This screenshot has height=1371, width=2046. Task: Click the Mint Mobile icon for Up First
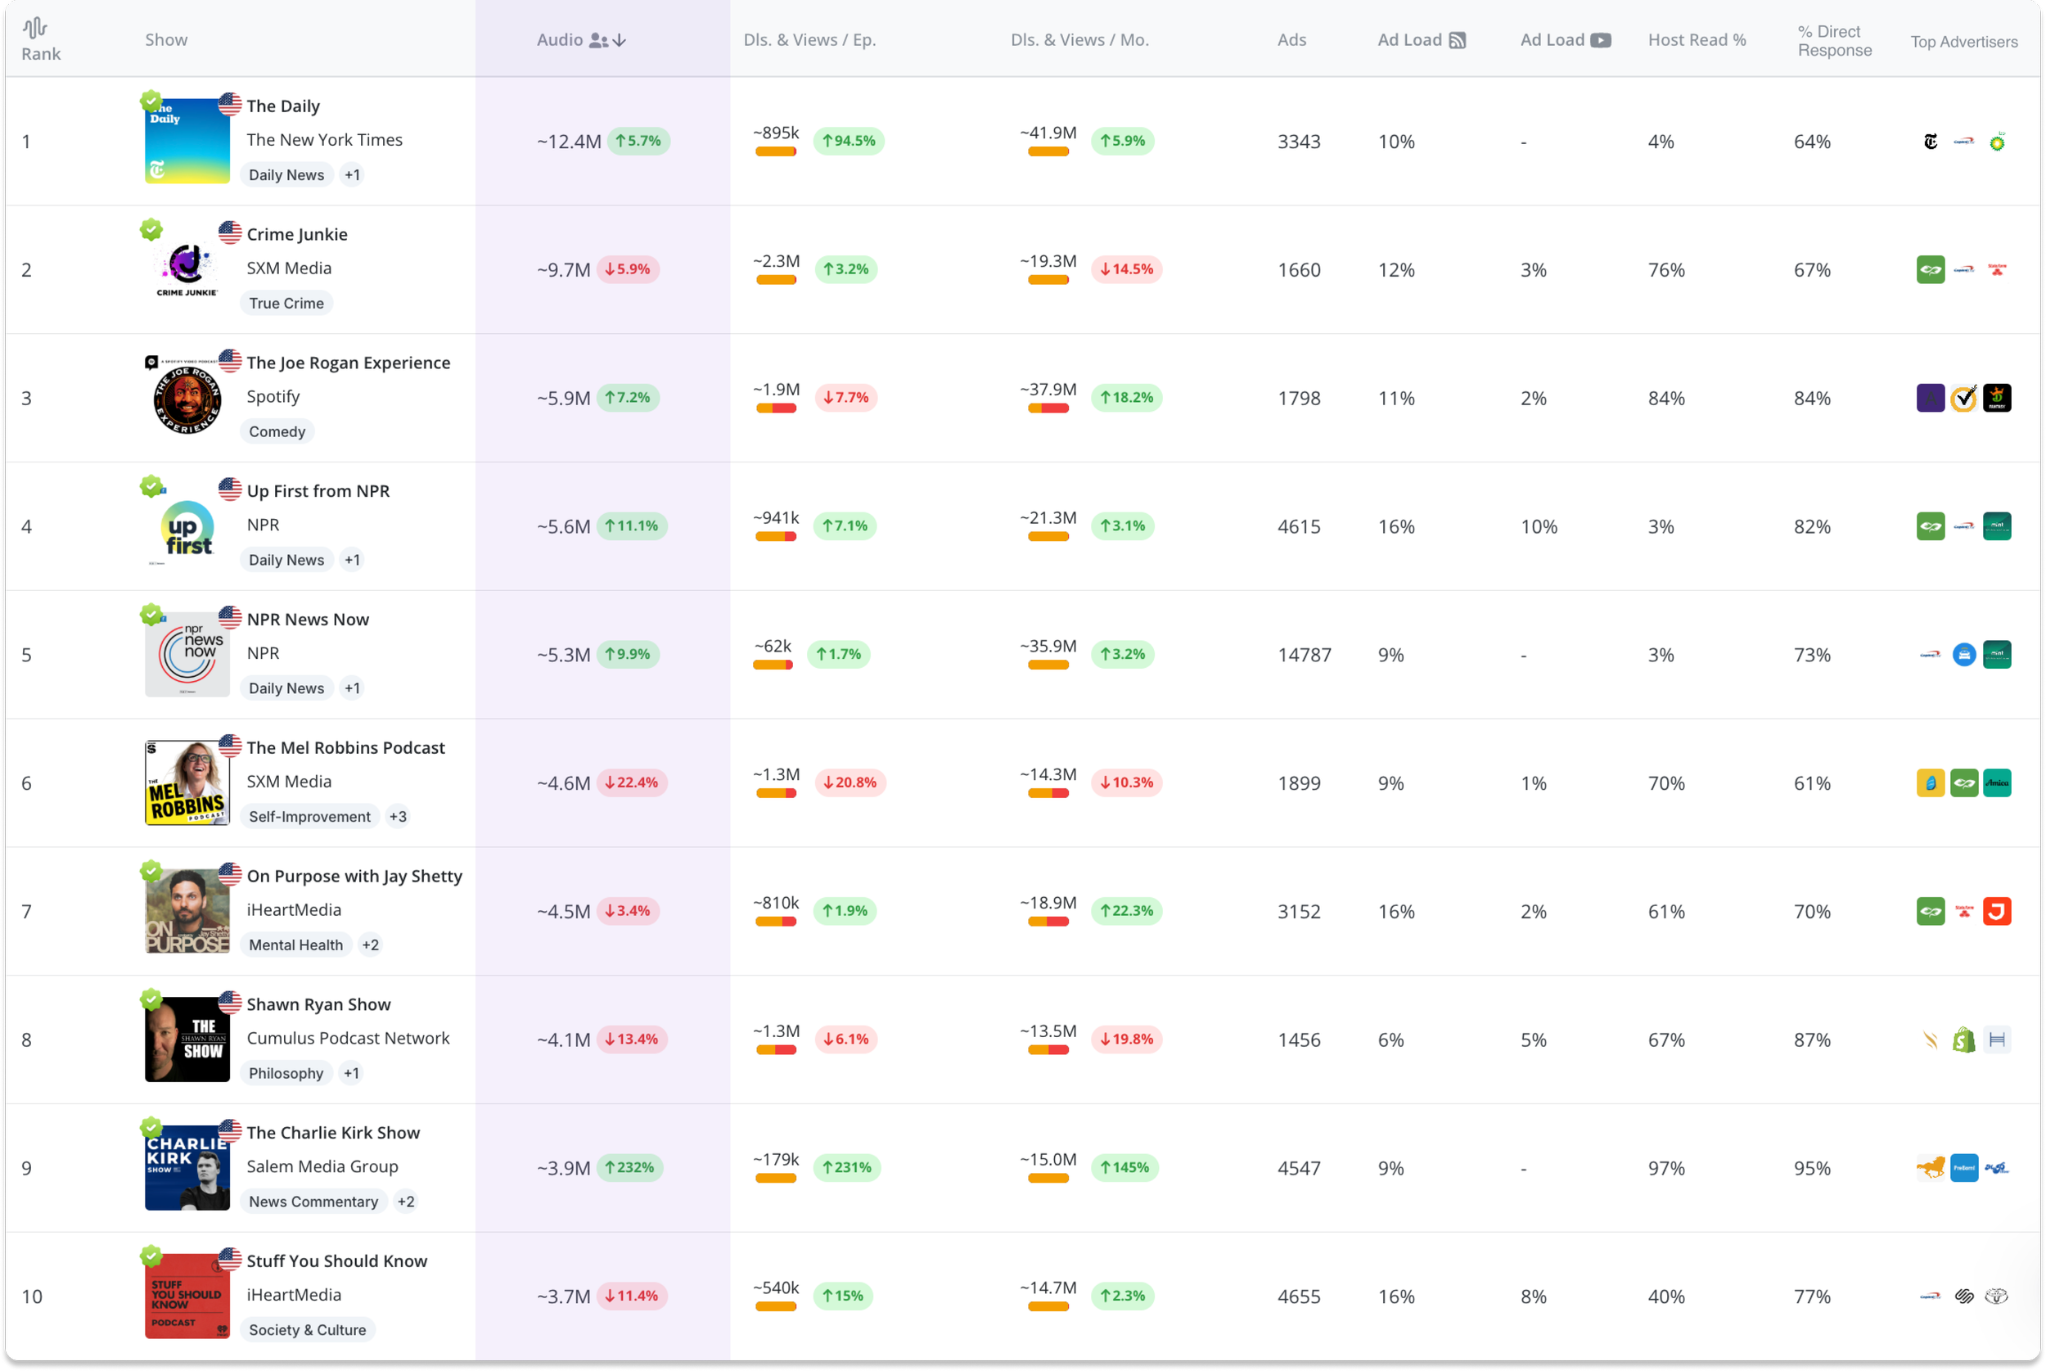click(1997, 526)
